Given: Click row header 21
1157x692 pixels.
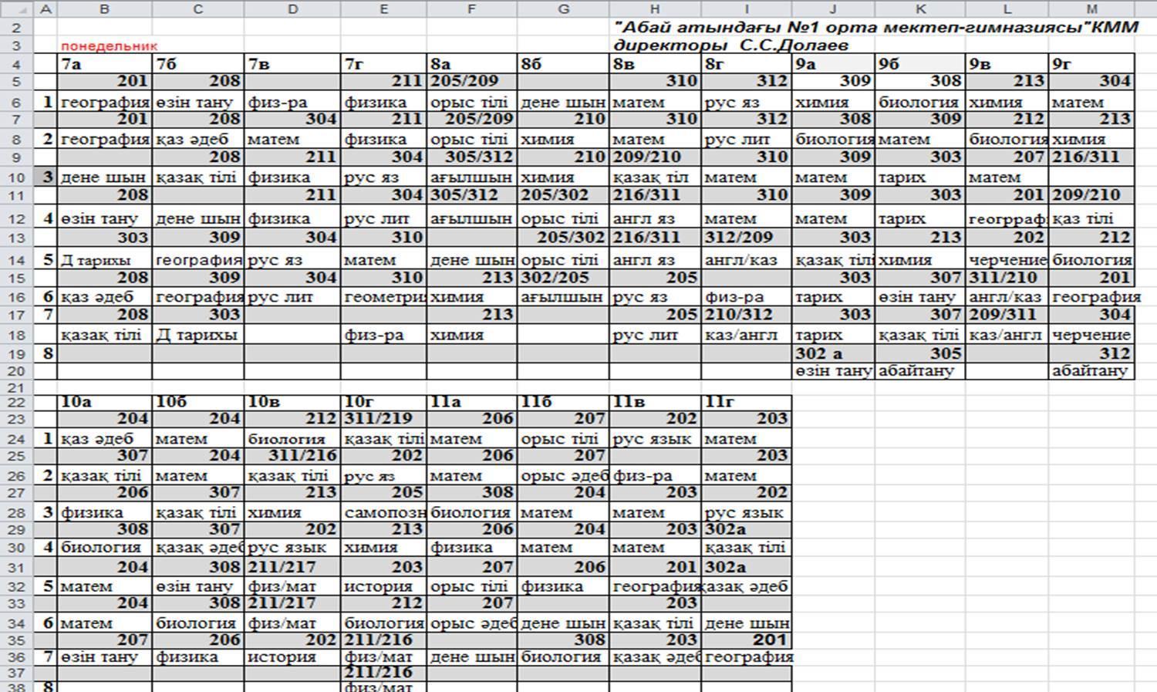Looking at the screenshot, I should [18, 387].
